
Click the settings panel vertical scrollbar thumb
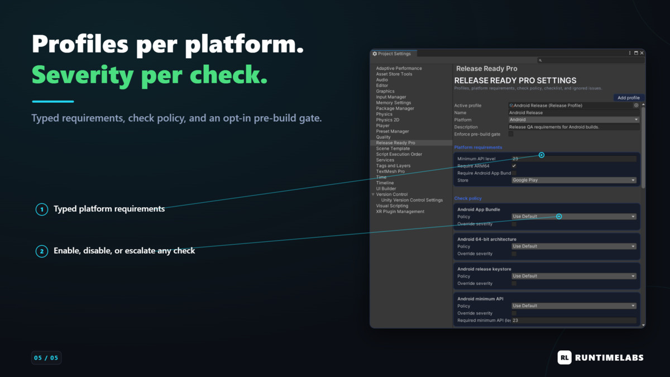pyautogui.click(x=643, y=147)
